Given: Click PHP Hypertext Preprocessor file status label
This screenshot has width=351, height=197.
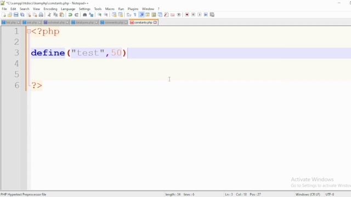Looking at the screenshot, I should (x=23, y=195).
